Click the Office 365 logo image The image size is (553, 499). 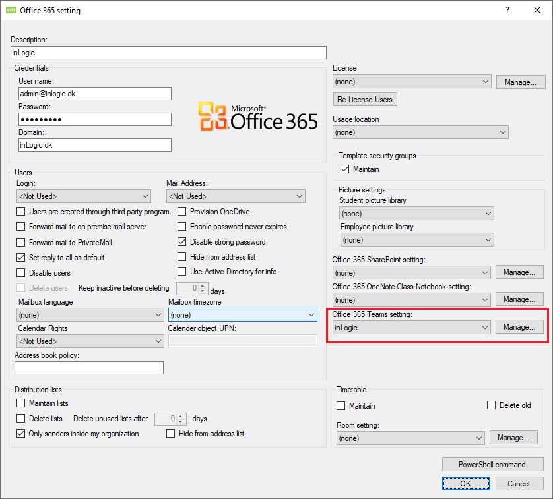coord(258,116)
